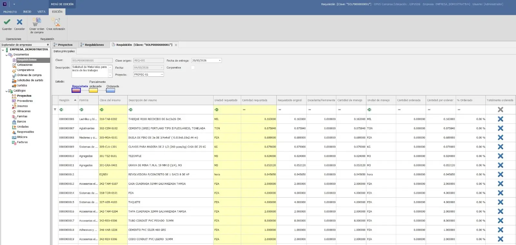Viewport: 516px width, 245px height.
Task: Click the Crea cotización icon
Action: pyautogui.click(x=56, y=22)
